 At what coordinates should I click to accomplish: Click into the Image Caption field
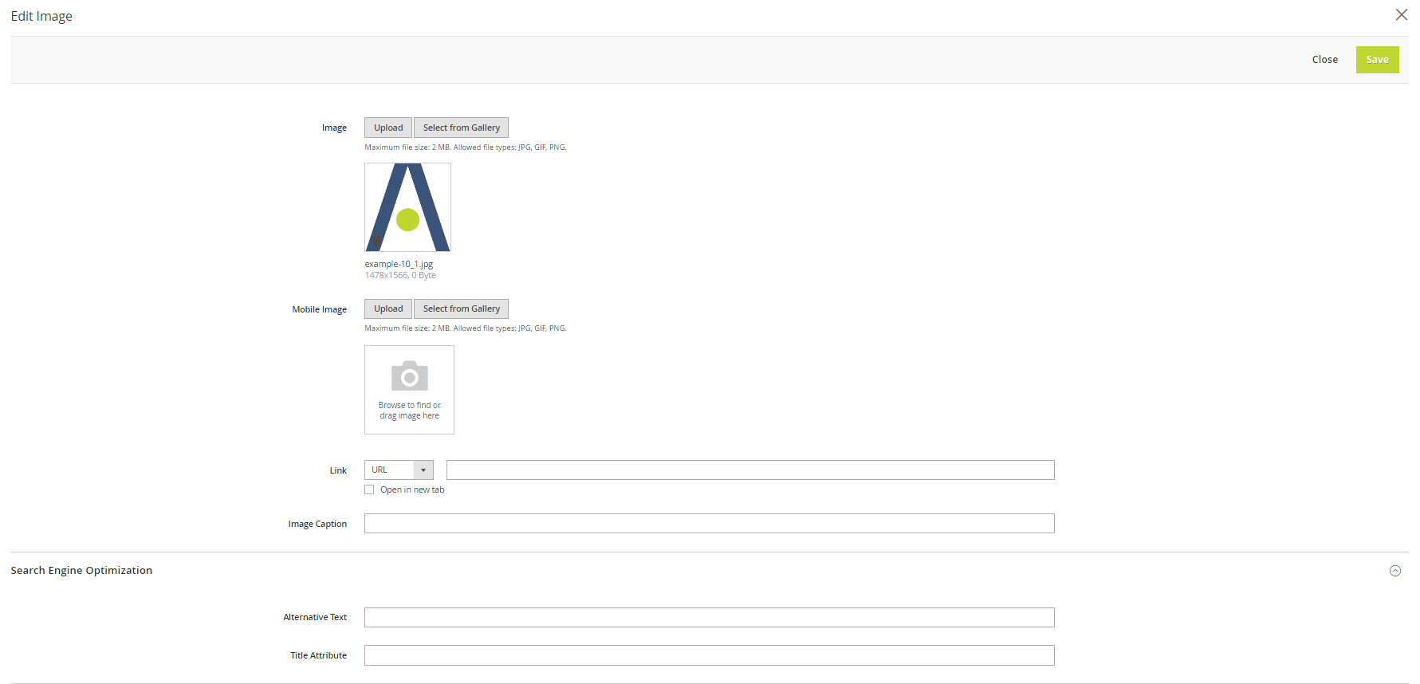click(x=709, y=524)
